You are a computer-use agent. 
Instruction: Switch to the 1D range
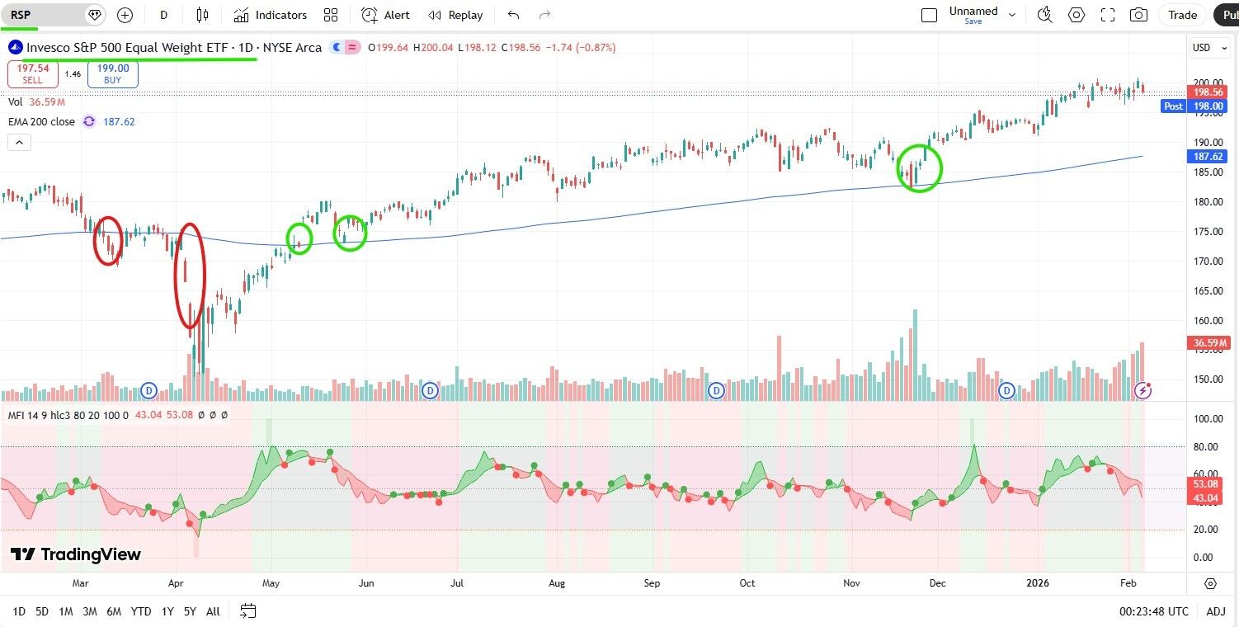tap(19, 611)
